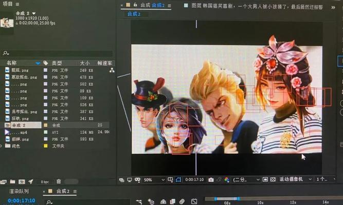This screenshot has height=205, width=343.
Task: Click the rocket icon in the project footer
Action: pyautogui.click(x=31, y=181)
